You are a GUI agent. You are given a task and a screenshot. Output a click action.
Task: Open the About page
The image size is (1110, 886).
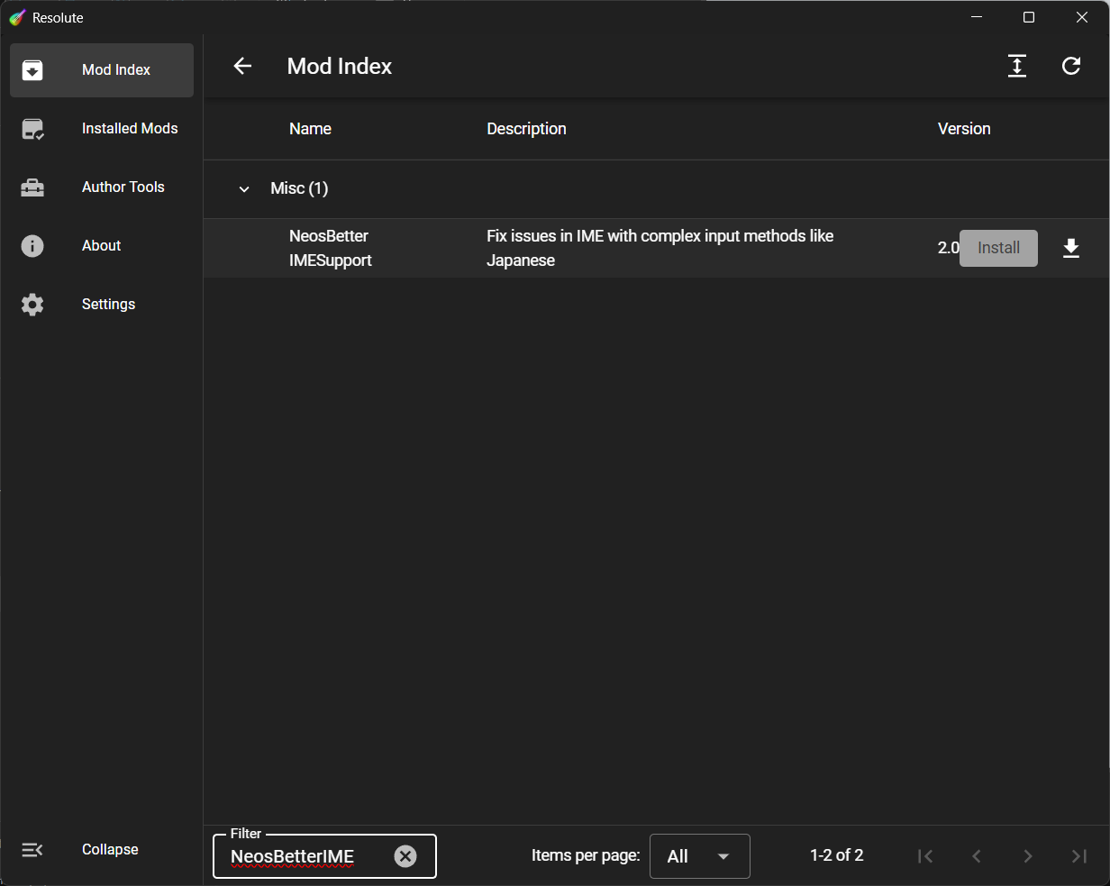(x=101, y=246)
